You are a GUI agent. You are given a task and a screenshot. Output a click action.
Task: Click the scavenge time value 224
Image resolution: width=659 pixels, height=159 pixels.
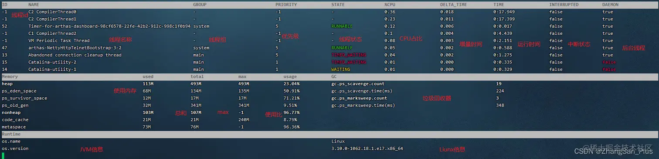point(500,91)
